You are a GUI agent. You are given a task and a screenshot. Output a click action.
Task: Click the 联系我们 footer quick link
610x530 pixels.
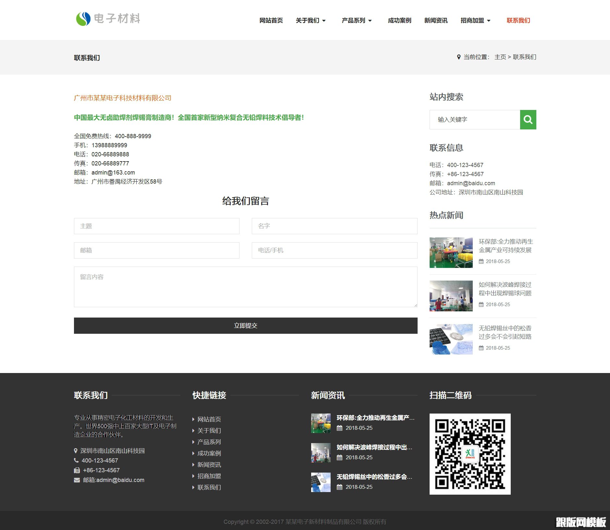click(209, 487)
